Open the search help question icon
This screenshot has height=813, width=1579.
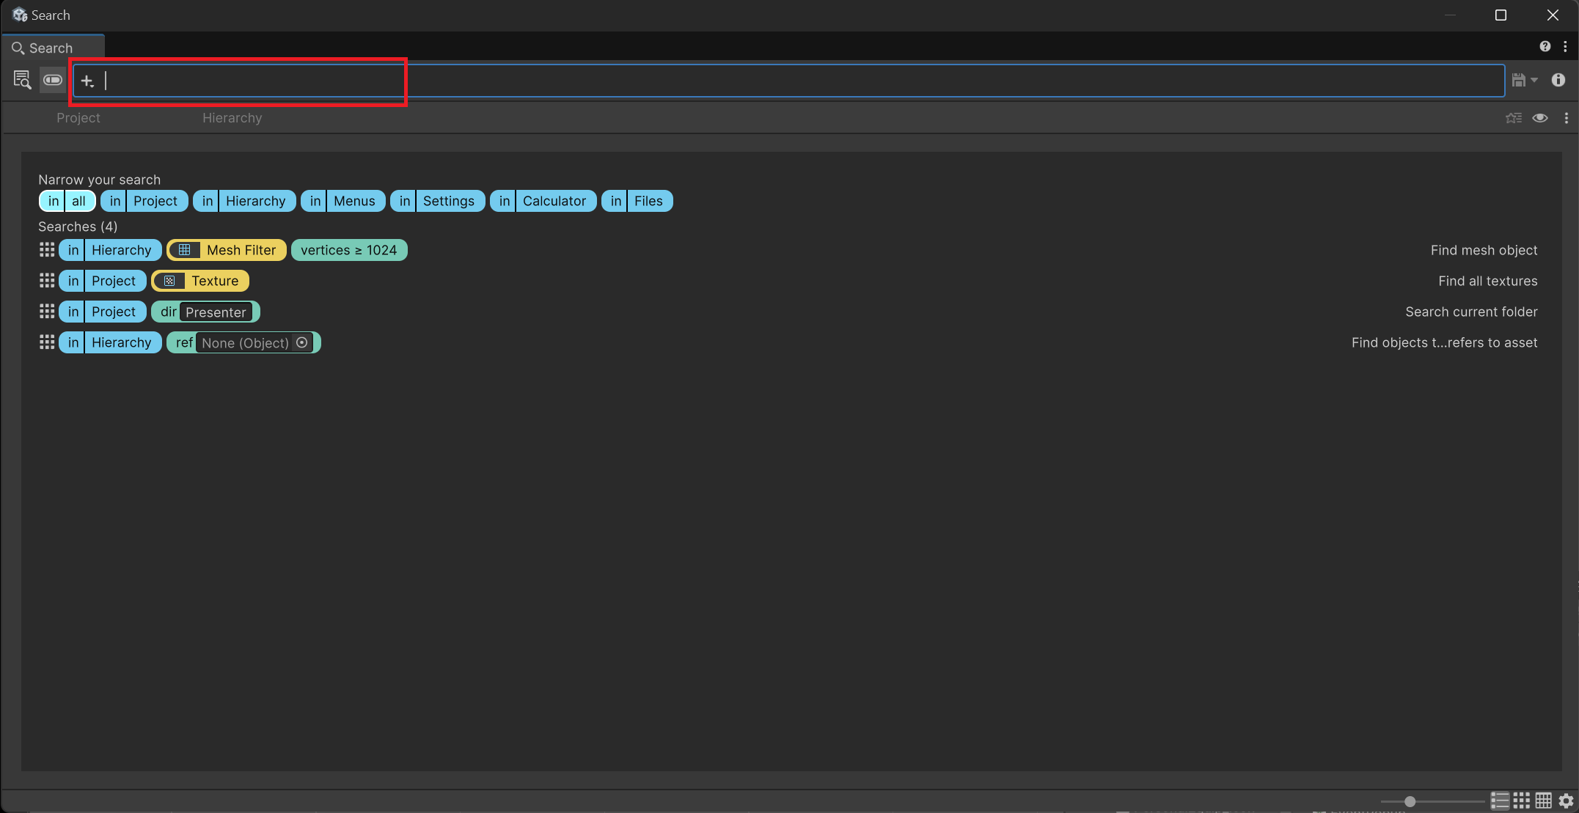1545,46
